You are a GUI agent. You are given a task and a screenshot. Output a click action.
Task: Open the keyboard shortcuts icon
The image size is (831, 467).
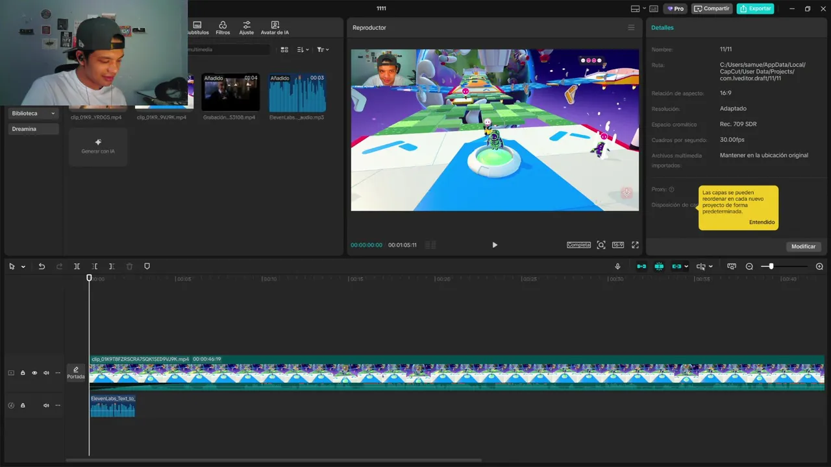click(654, 8)
